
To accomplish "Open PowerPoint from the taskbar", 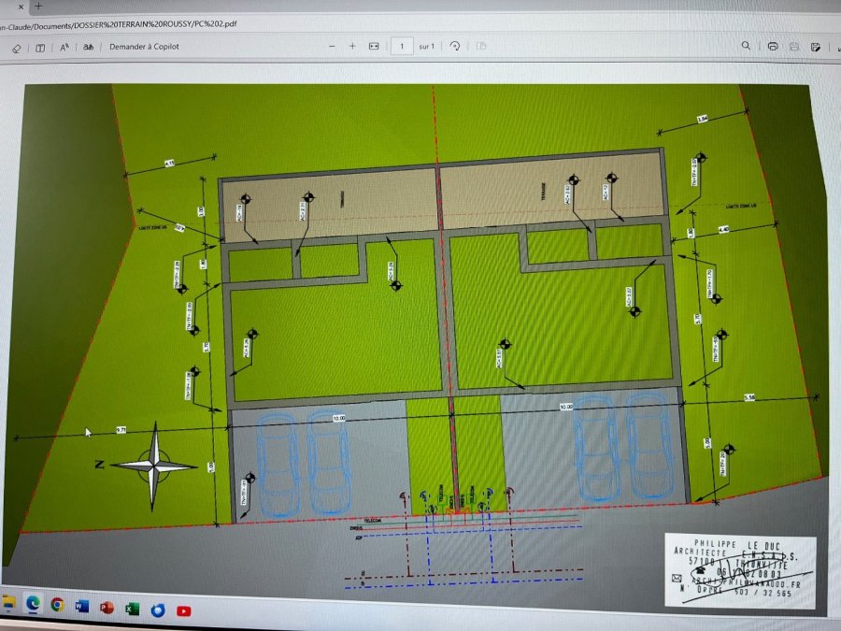I will point(107,608).
